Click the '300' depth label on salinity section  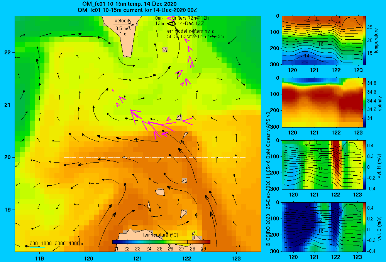coord(275,127)
